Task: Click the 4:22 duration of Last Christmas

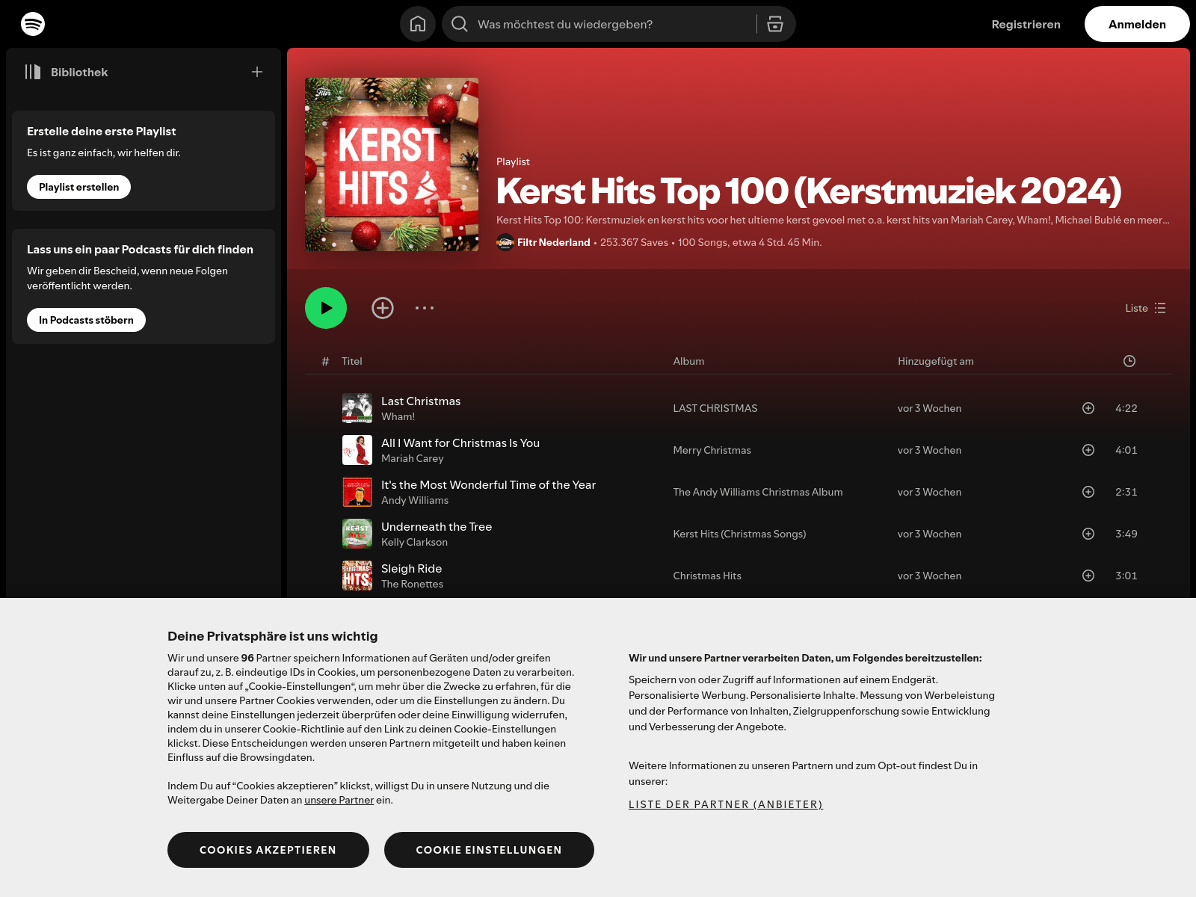Action: coord(1126,408)
